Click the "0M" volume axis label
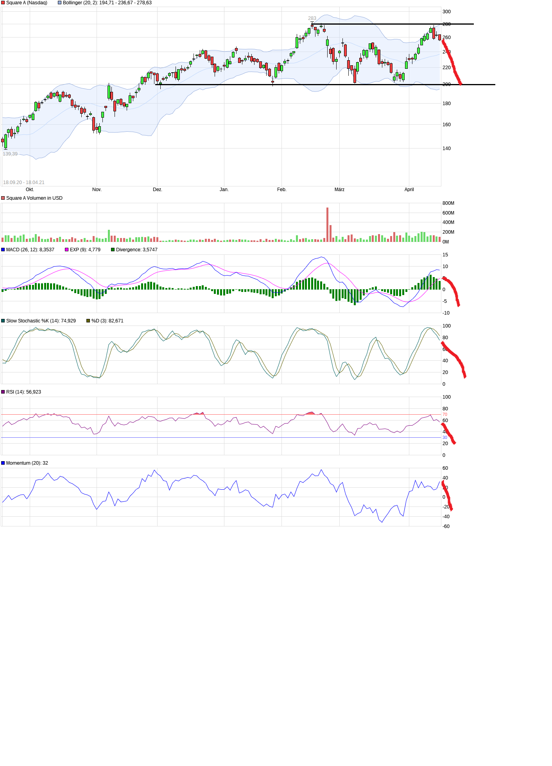This screenshot has height=766, width=552. pyautogui.click(x=446, y=242)
